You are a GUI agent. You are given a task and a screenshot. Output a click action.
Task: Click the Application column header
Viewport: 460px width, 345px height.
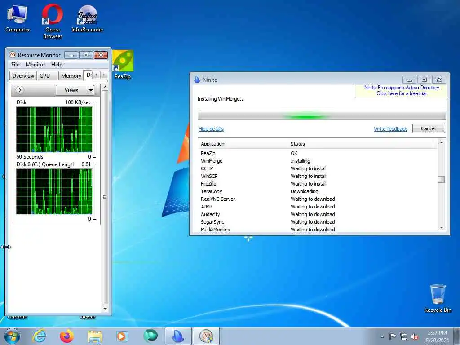tap(243, 144)
